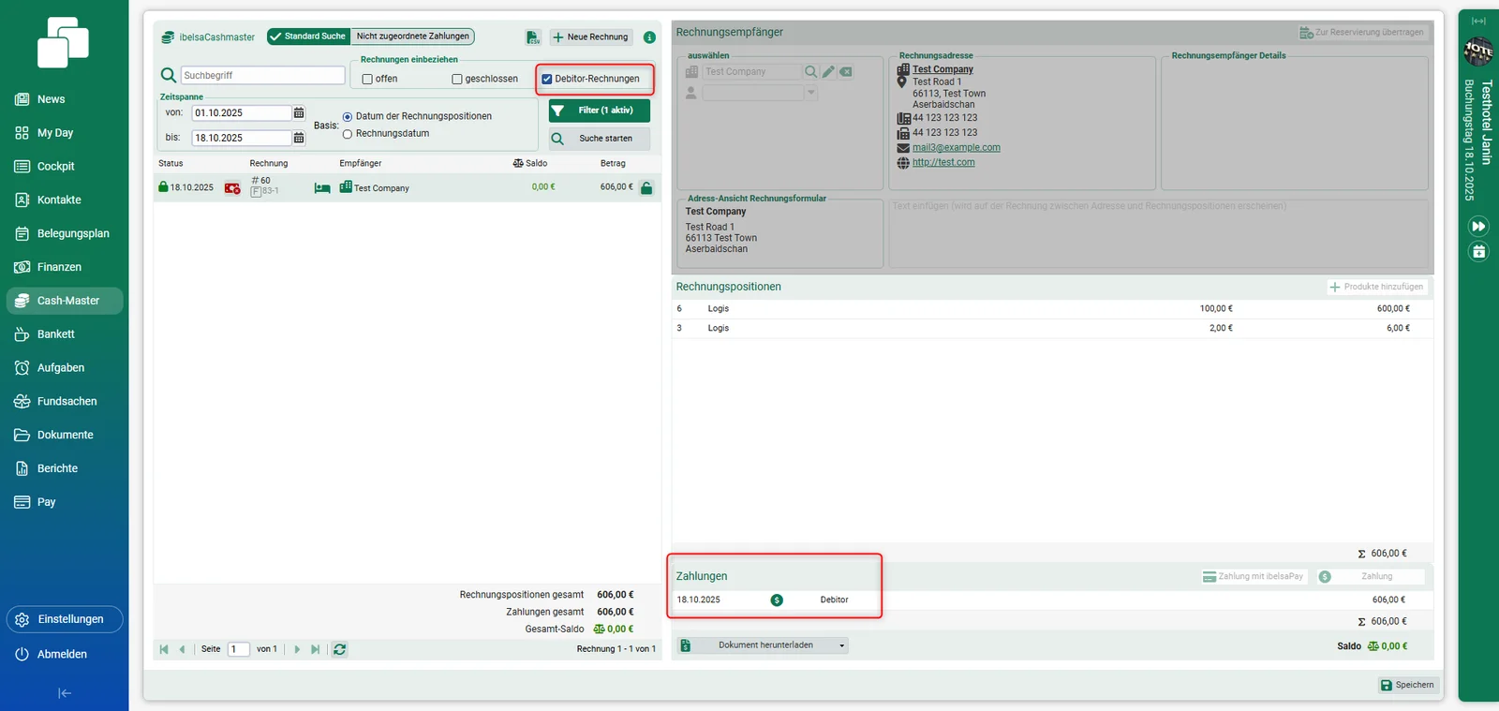Click the 'Neue Rechnung' button
The image size is (1499, 711).
tap(591, 37)
